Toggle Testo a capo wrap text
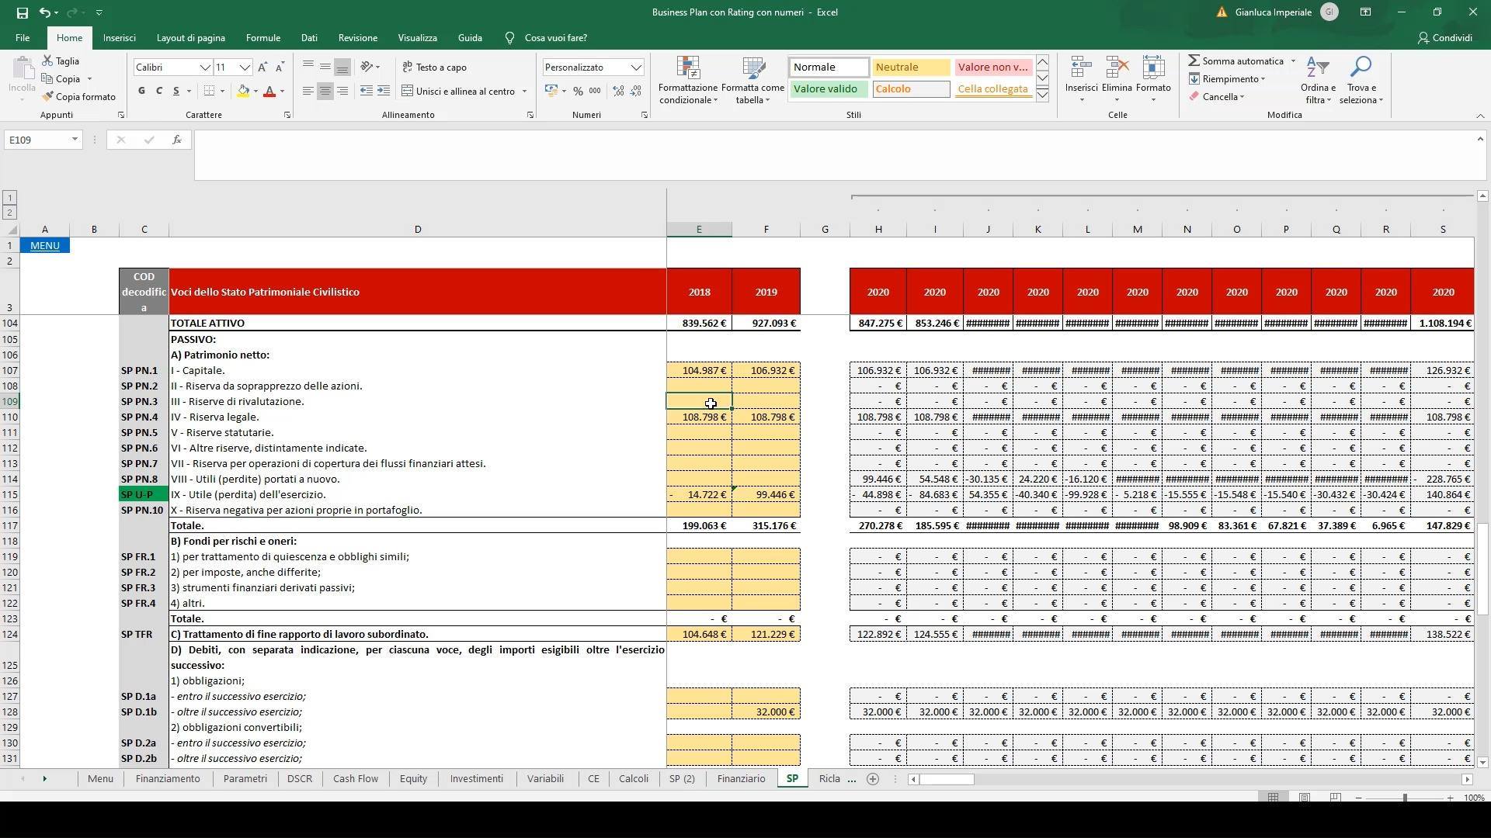Screen dimensions: 1491x838 coord(434,68)
